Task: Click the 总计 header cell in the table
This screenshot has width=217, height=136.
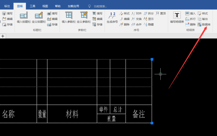Action: [118, 109]
